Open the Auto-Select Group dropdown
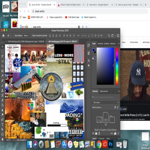The height and width of the screenshot is (150, 150). coord(26,36)
